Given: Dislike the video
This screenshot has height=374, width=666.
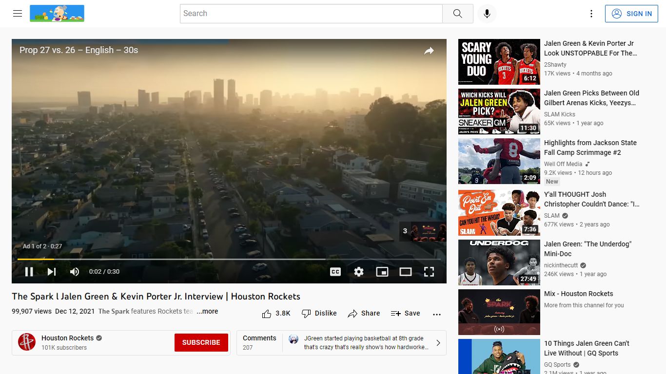Looking at the screenshot, I should point(319,314).
